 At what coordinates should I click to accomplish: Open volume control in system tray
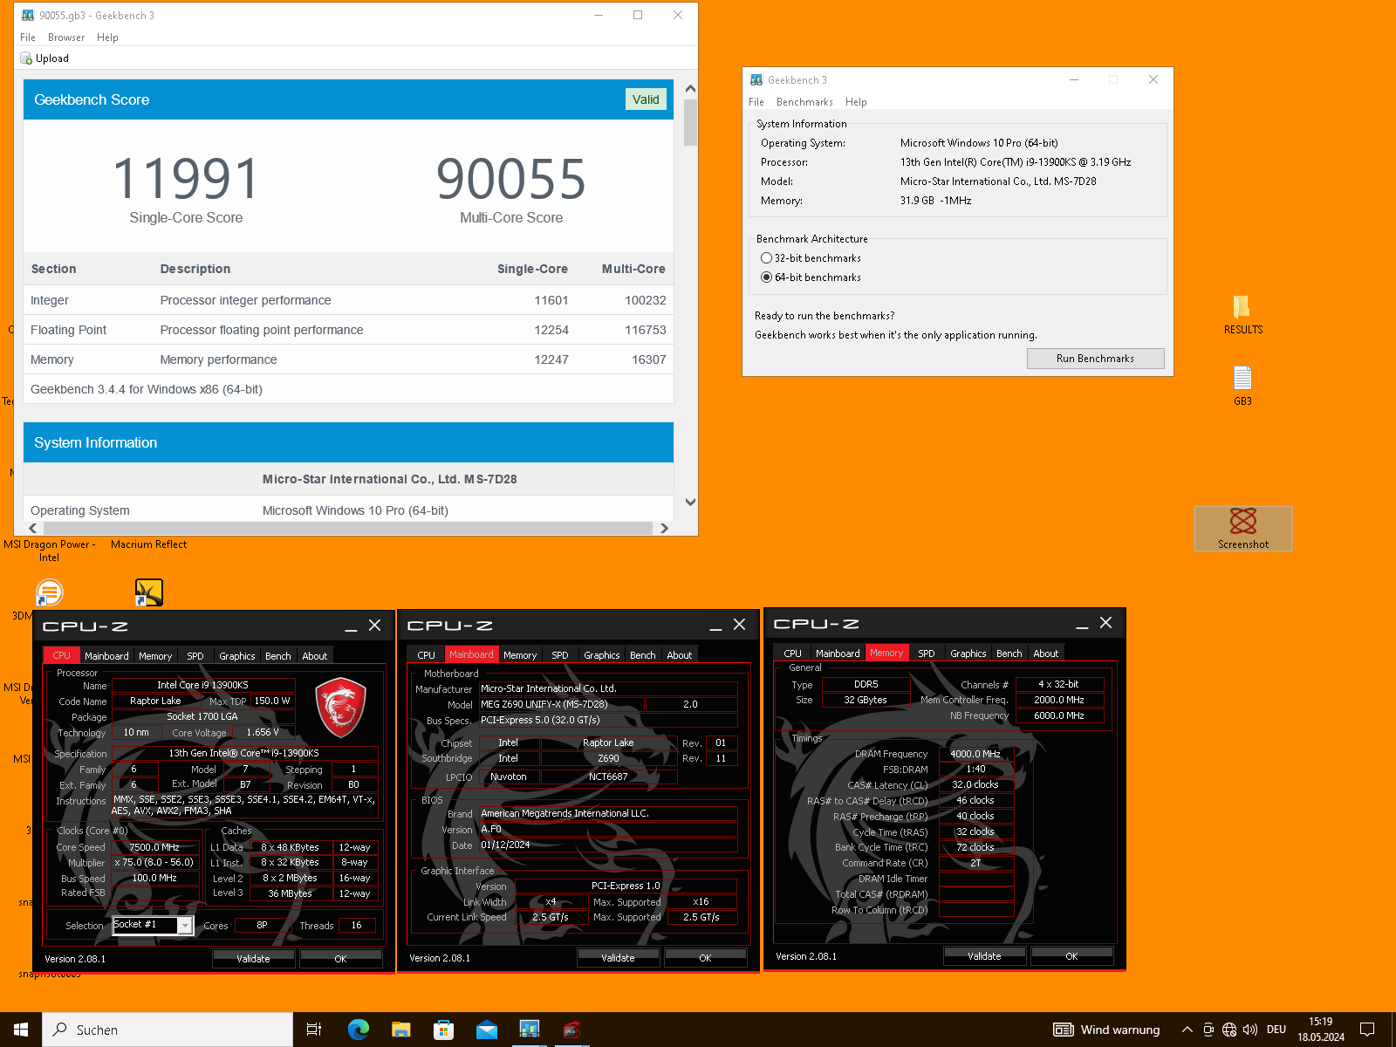tap(1250, 1030)
